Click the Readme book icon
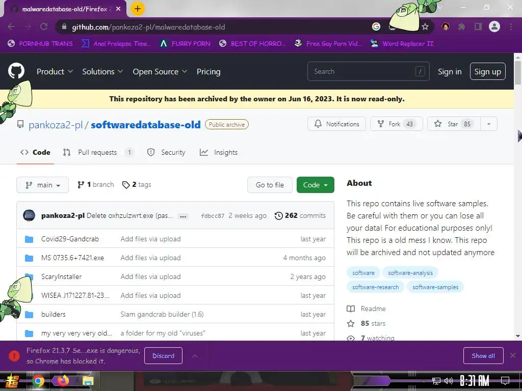The width and height of the screenshot is (522, 391). click(x=351, y=309)
